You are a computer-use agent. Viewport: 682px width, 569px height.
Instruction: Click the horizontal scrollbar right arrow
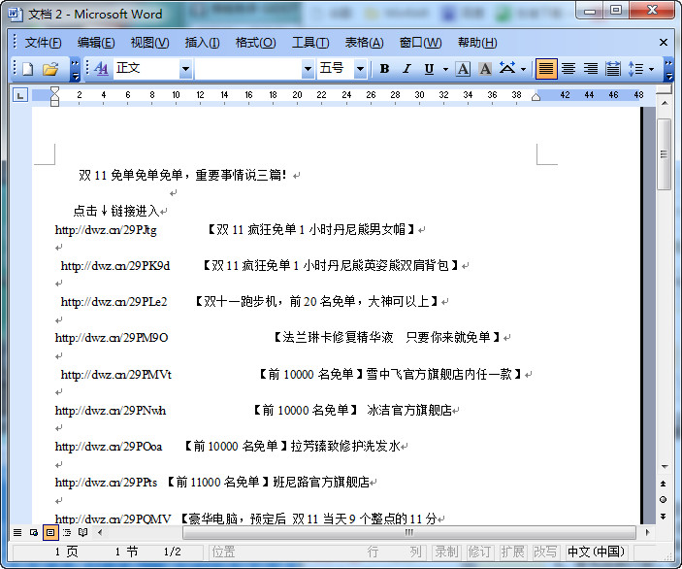(648, 532)
